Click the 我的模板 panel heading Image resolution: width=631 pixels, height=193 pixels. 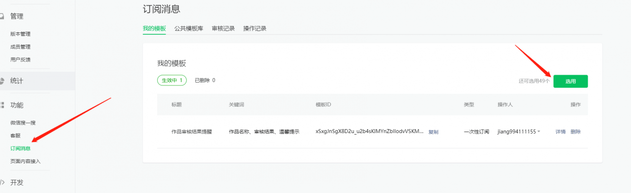172,63
